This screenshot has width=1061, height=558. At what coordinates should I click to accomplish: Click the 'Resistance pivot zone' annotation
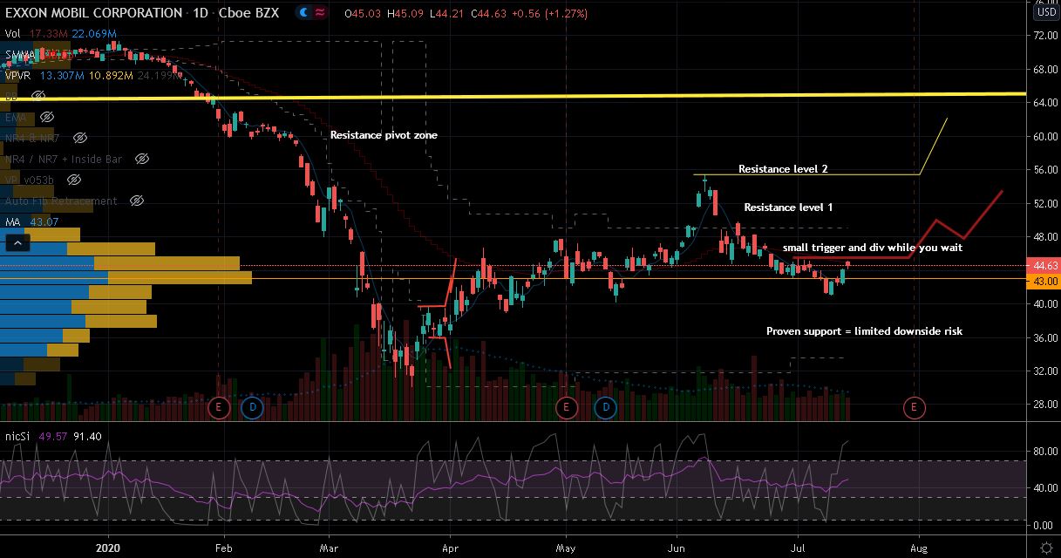pos(384,135)
